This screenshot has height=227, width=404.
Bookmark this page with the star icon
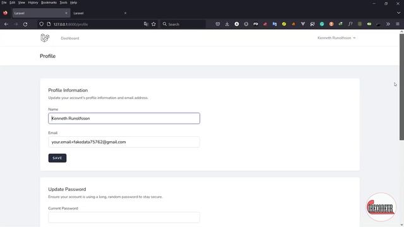[x=154, y=24]
